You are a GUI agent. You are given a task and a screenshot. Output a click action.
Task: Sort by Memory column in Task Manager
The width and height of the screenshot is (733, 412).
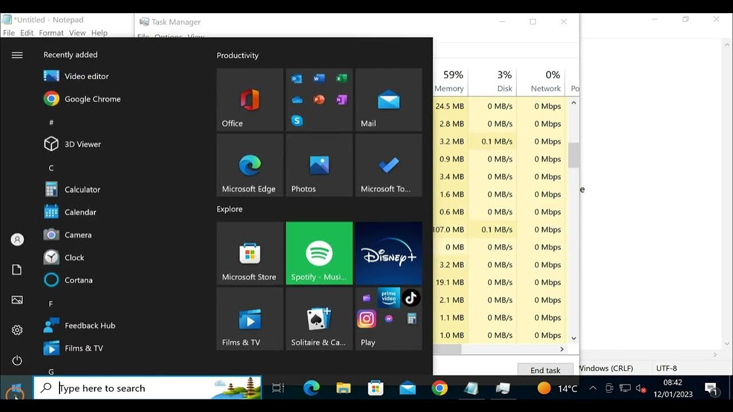coord(450,81)
